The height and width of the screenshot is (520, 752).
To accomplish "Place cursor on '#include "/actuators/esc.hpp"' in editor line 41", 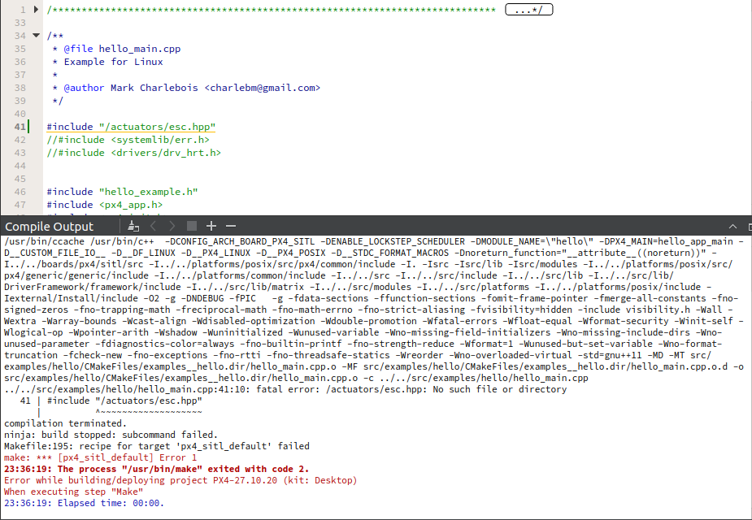I will click(131, 127).
